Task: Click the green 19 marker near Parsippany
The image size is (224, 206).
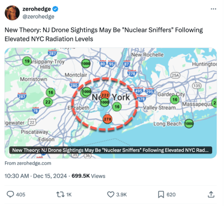Action: click(x=27, y=61)
